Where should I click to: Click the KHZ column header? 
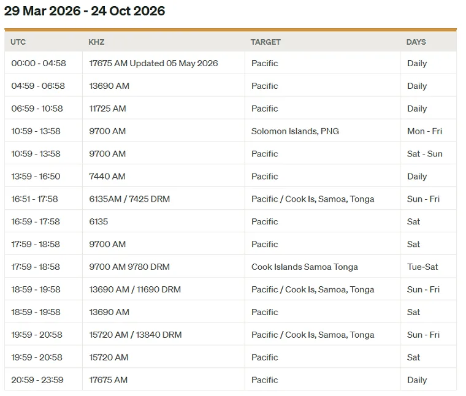tap(96, 42)
